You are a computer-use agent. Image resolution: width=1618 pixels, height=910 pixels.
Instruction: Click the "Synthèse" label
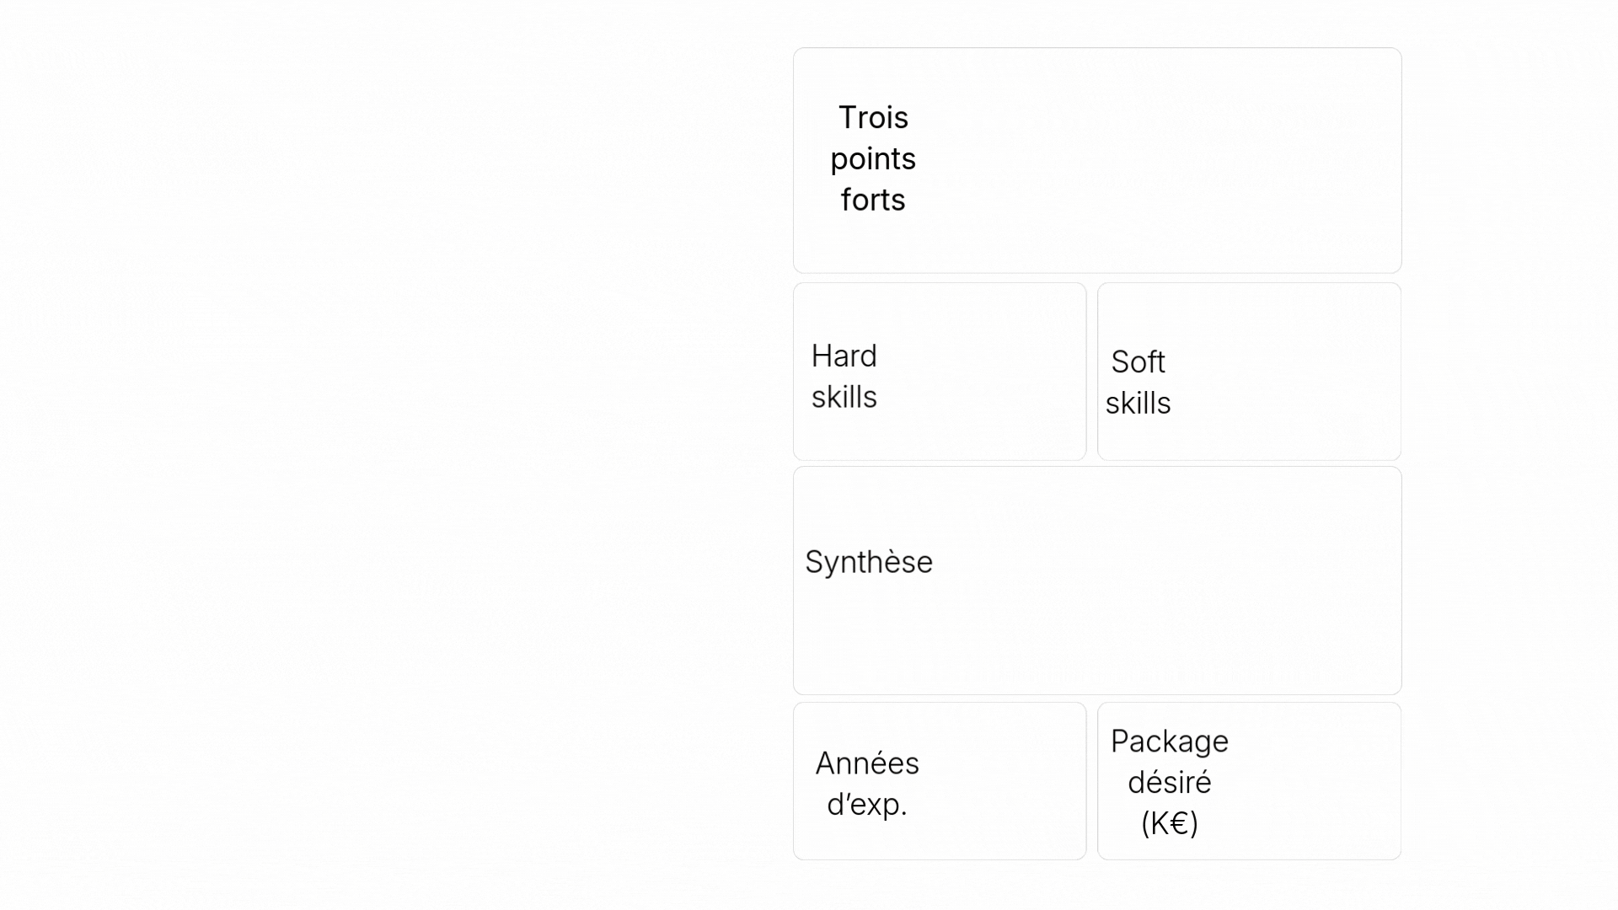[x=869, y=562]
